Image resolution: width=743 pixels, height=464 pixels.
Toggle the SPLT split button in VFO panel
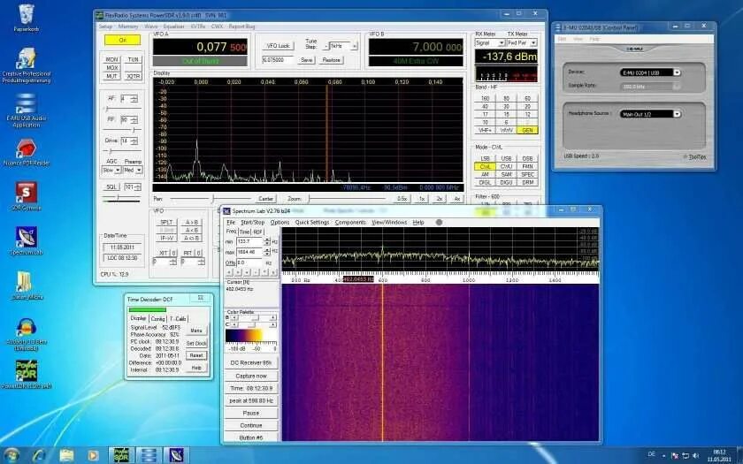click(x=166, y=222)
